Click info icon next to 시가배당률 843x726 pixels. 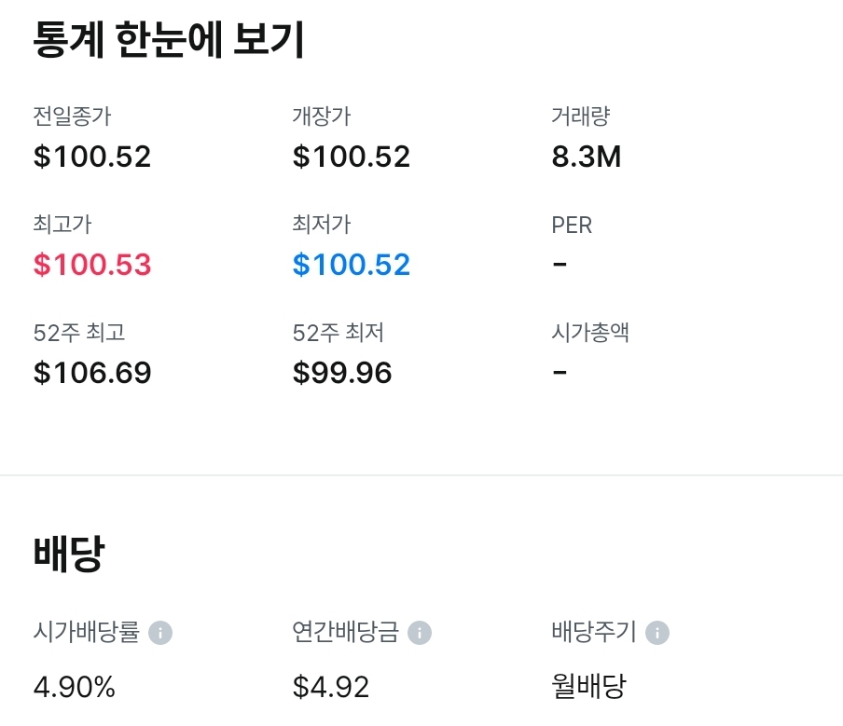coord(160,633)
